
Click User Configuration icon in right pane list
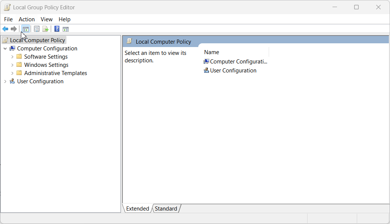[206, 71]
